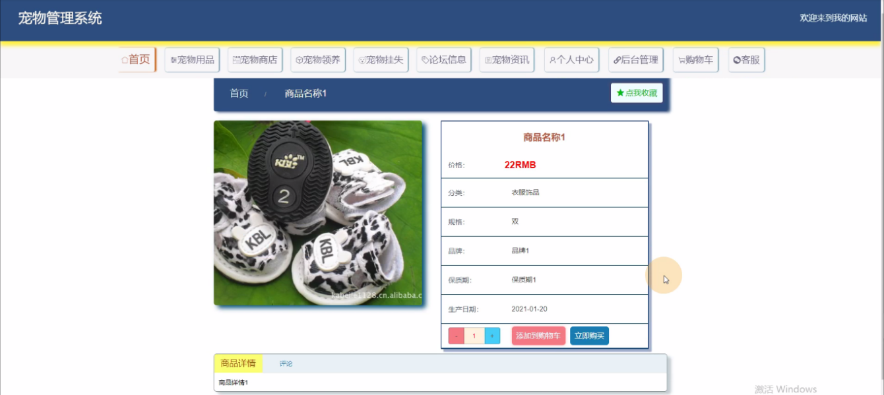Open the 宠物资讯 nav item

click(x=507, y=59)
